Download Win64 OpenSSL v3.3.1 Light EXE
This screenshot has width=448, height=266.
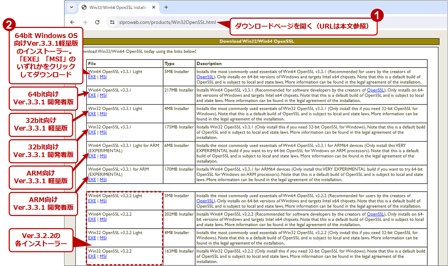tap(92, 76)
